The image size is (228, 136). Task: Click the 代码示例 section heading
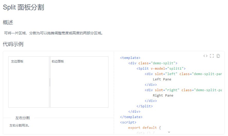(13, 44)
